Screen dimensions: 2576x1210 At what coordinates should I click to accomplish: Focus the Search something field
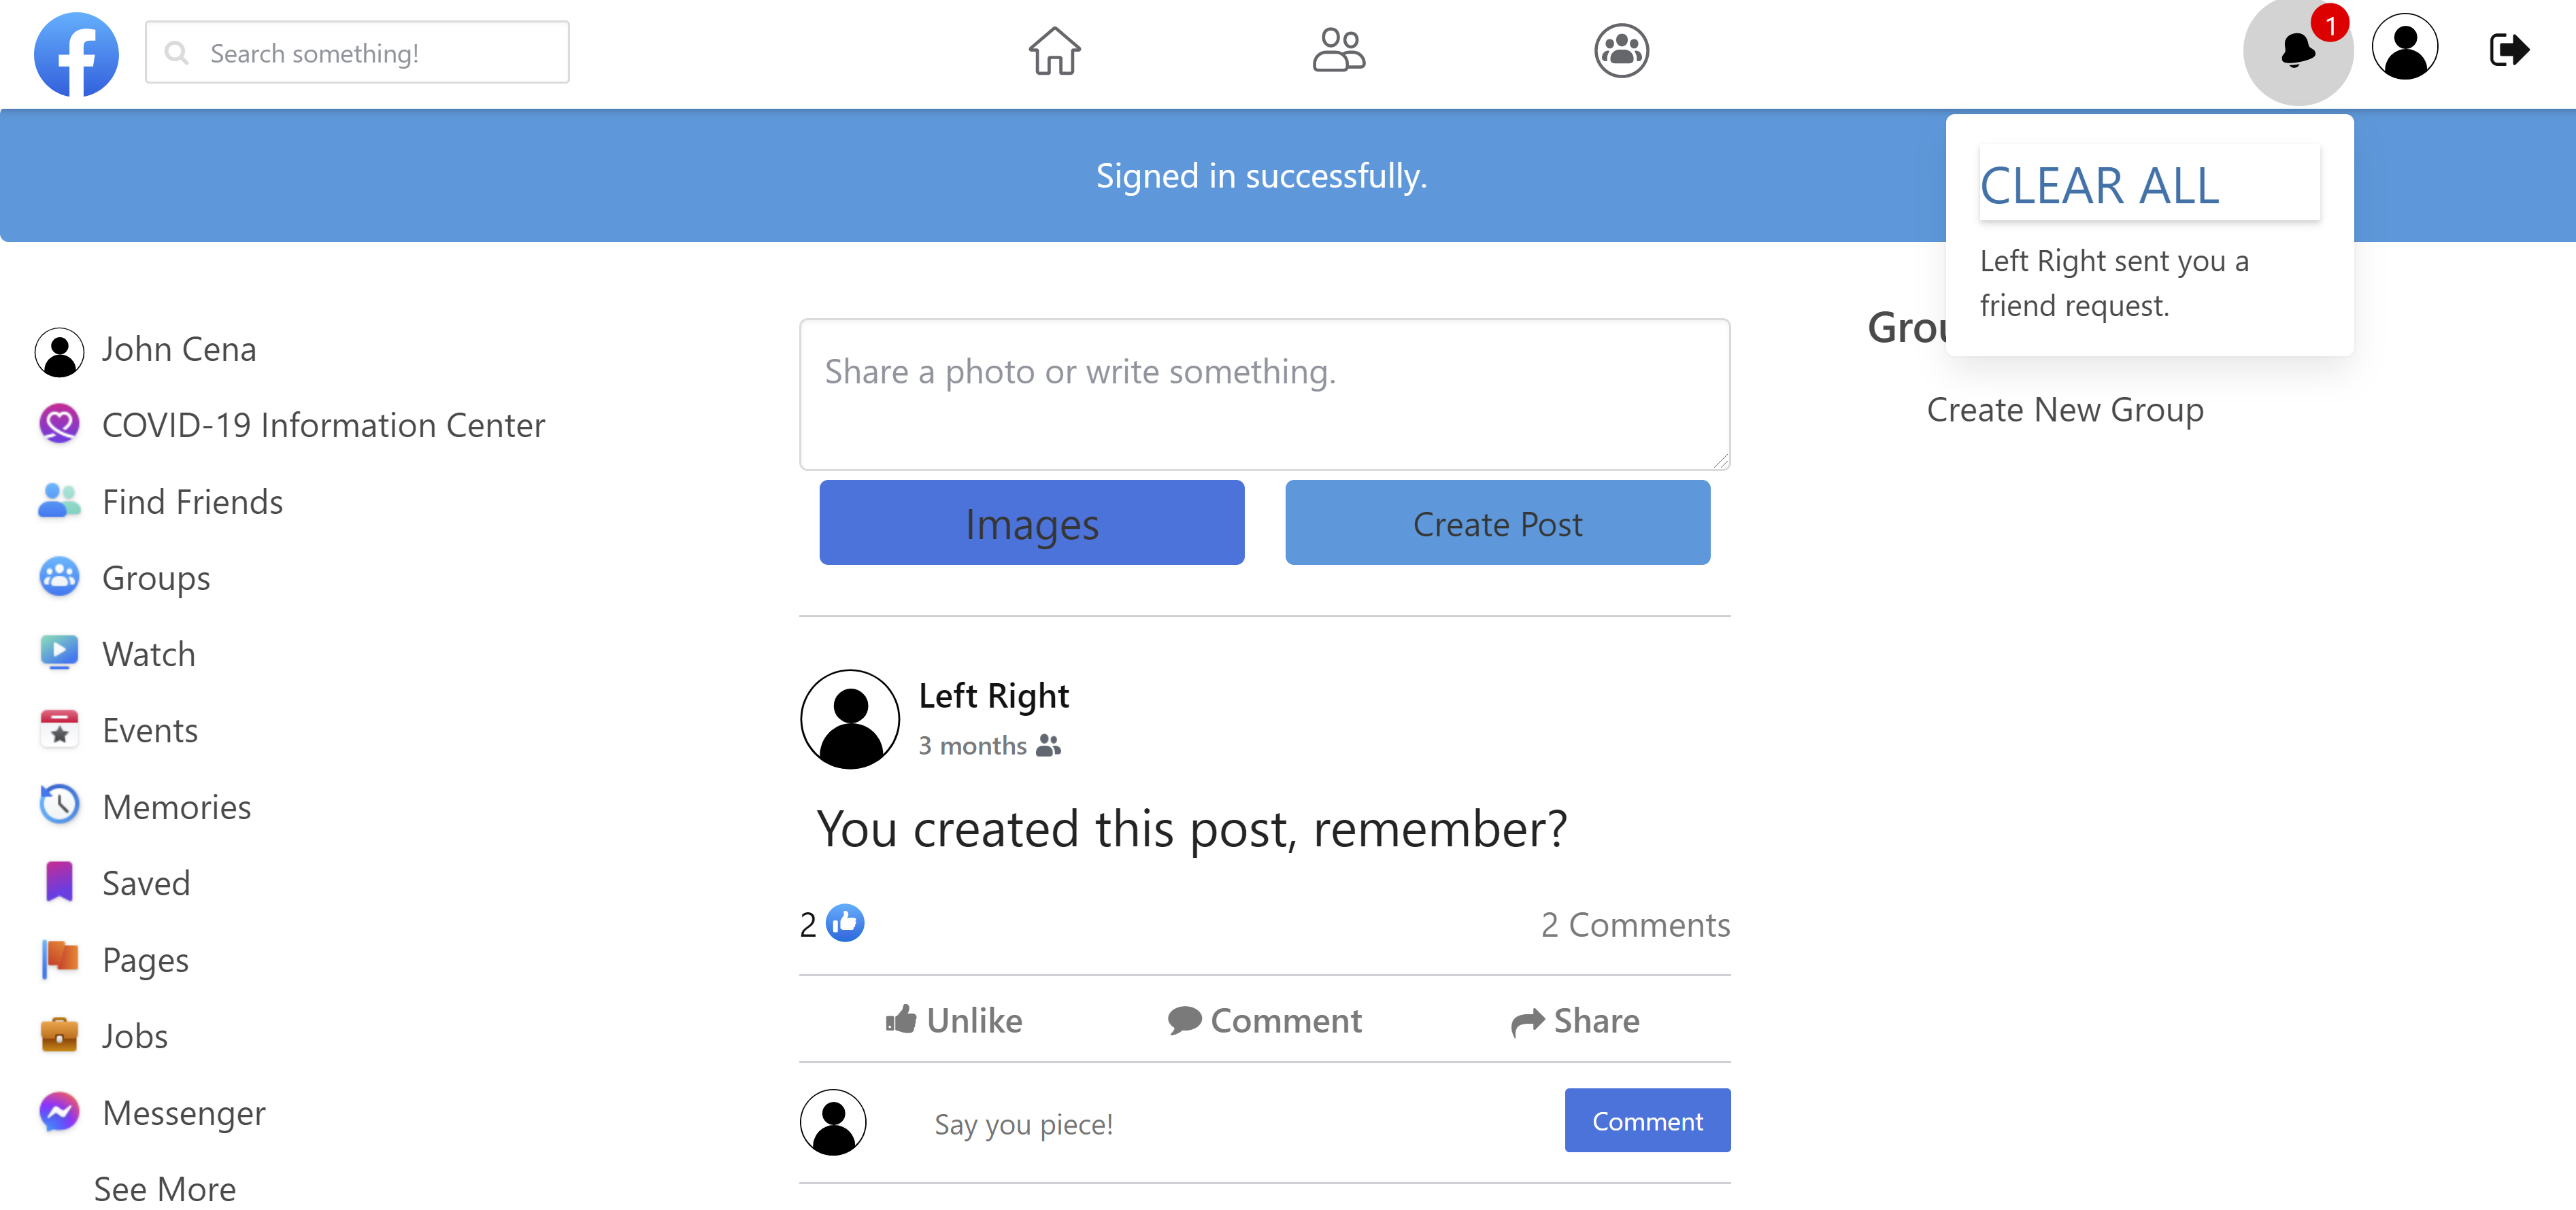pos(357,52)
